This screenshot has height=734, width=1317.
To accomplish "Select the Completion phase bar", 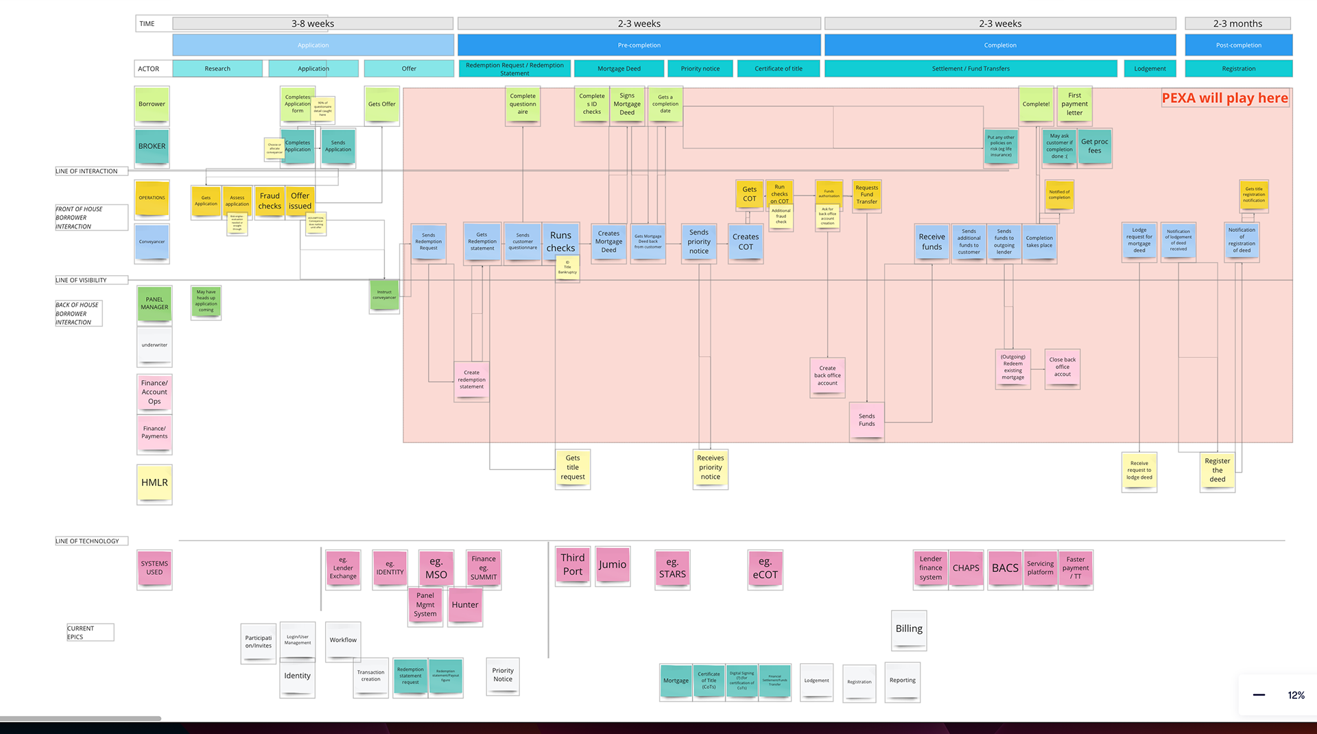I will [x=1000, y=45].
